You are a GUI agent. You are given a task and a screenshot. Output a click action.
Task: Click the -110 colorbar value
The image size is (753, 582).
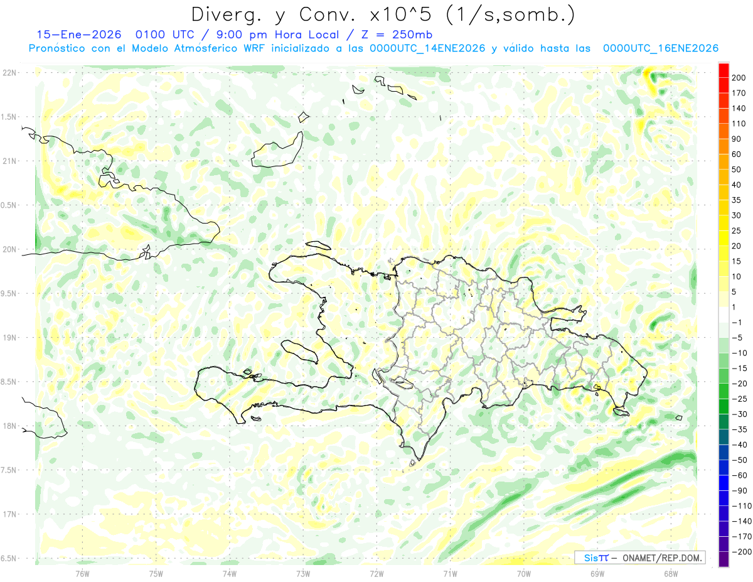740,506
